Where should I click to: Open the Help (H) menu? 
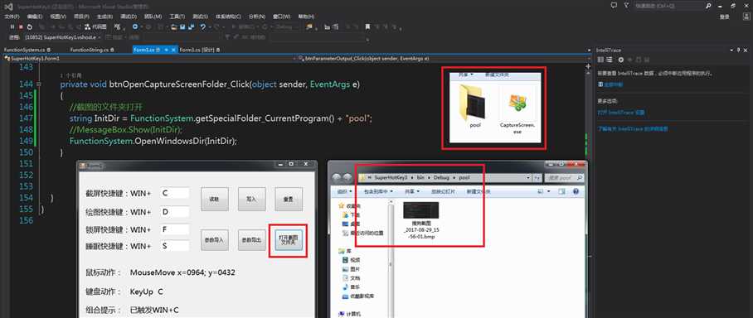point(306,17)
